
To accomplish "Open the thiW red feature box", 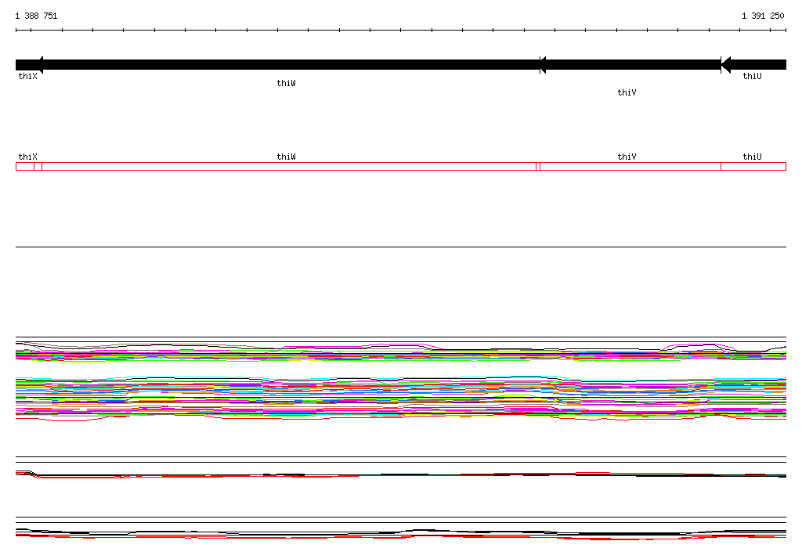I will click(x=289, y=166).
